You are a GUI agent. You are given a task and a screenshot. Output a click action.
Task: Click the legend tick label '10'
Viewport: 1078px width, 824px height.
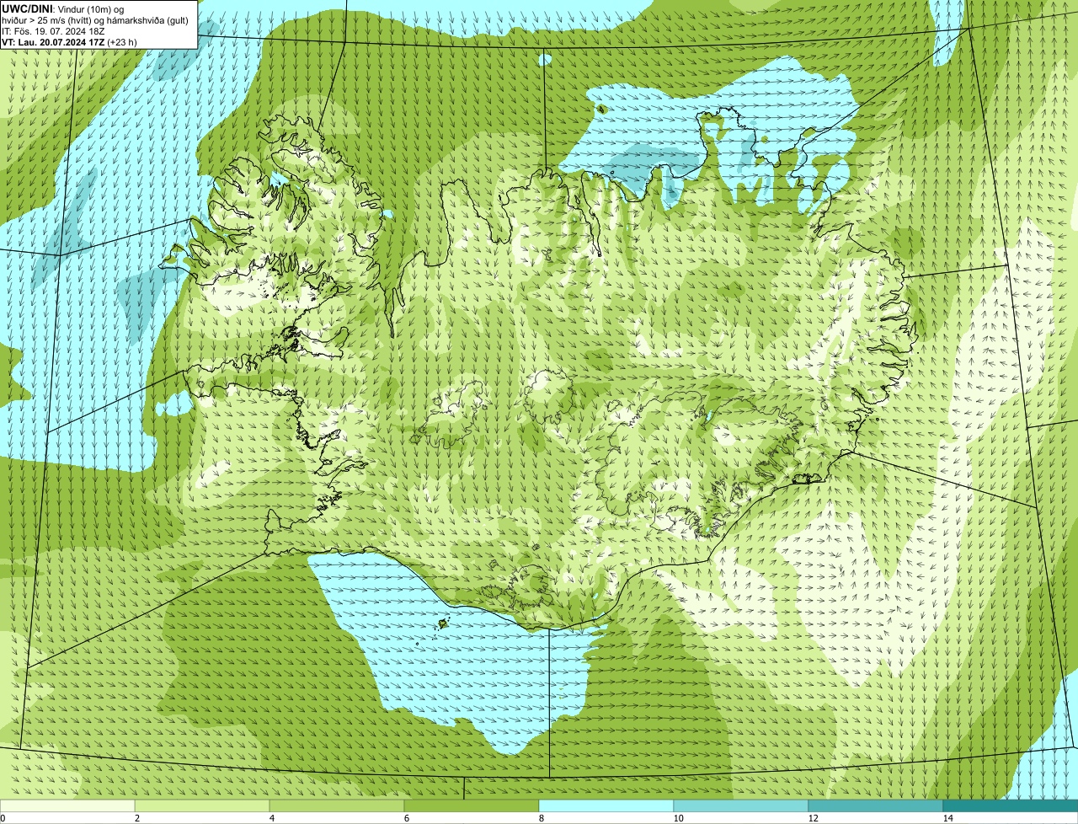678,818
